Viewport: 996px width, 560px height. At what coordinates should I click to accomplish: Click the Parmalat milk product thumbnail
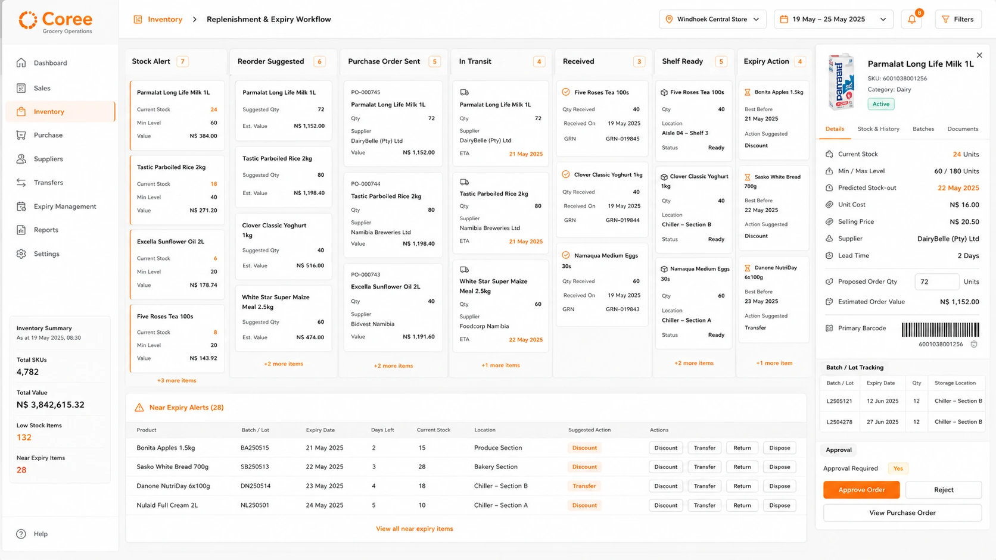pyautogui.click(x=842, y=82)
